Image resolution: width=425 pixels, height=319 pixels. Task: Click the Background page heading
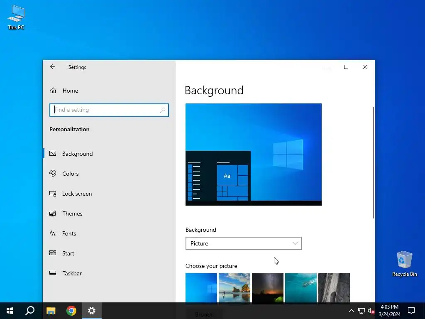coord(214,91)
